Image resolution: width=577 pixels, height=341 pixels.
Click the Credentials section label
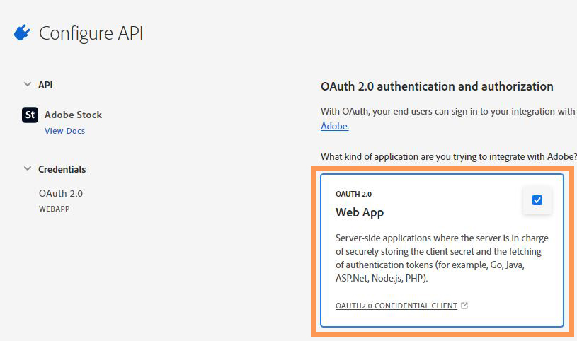pos(62,169)
